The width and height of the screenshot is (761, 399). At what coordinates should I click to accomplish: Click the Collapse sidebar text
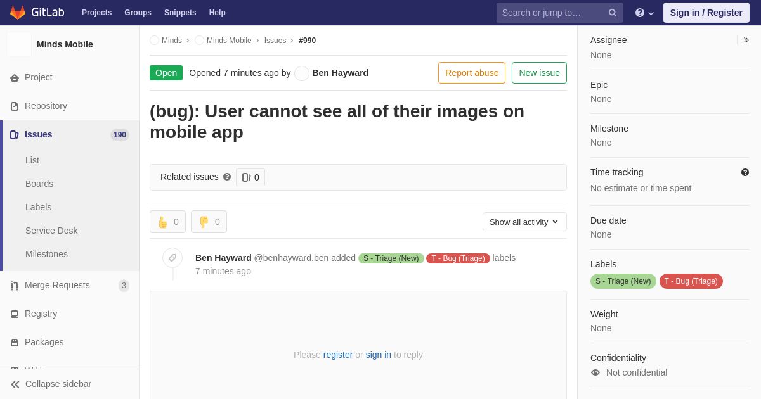[58, 384]
